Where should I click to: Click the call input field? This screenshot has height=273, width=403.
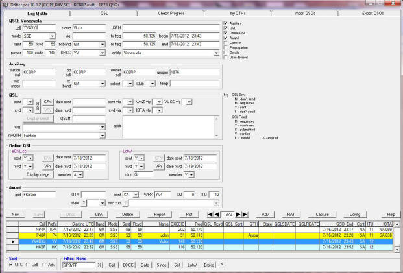[39, 28]
